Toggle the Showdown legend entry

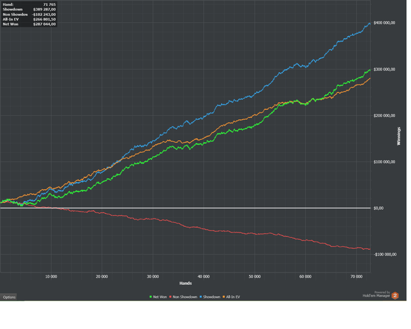[210, 297]
